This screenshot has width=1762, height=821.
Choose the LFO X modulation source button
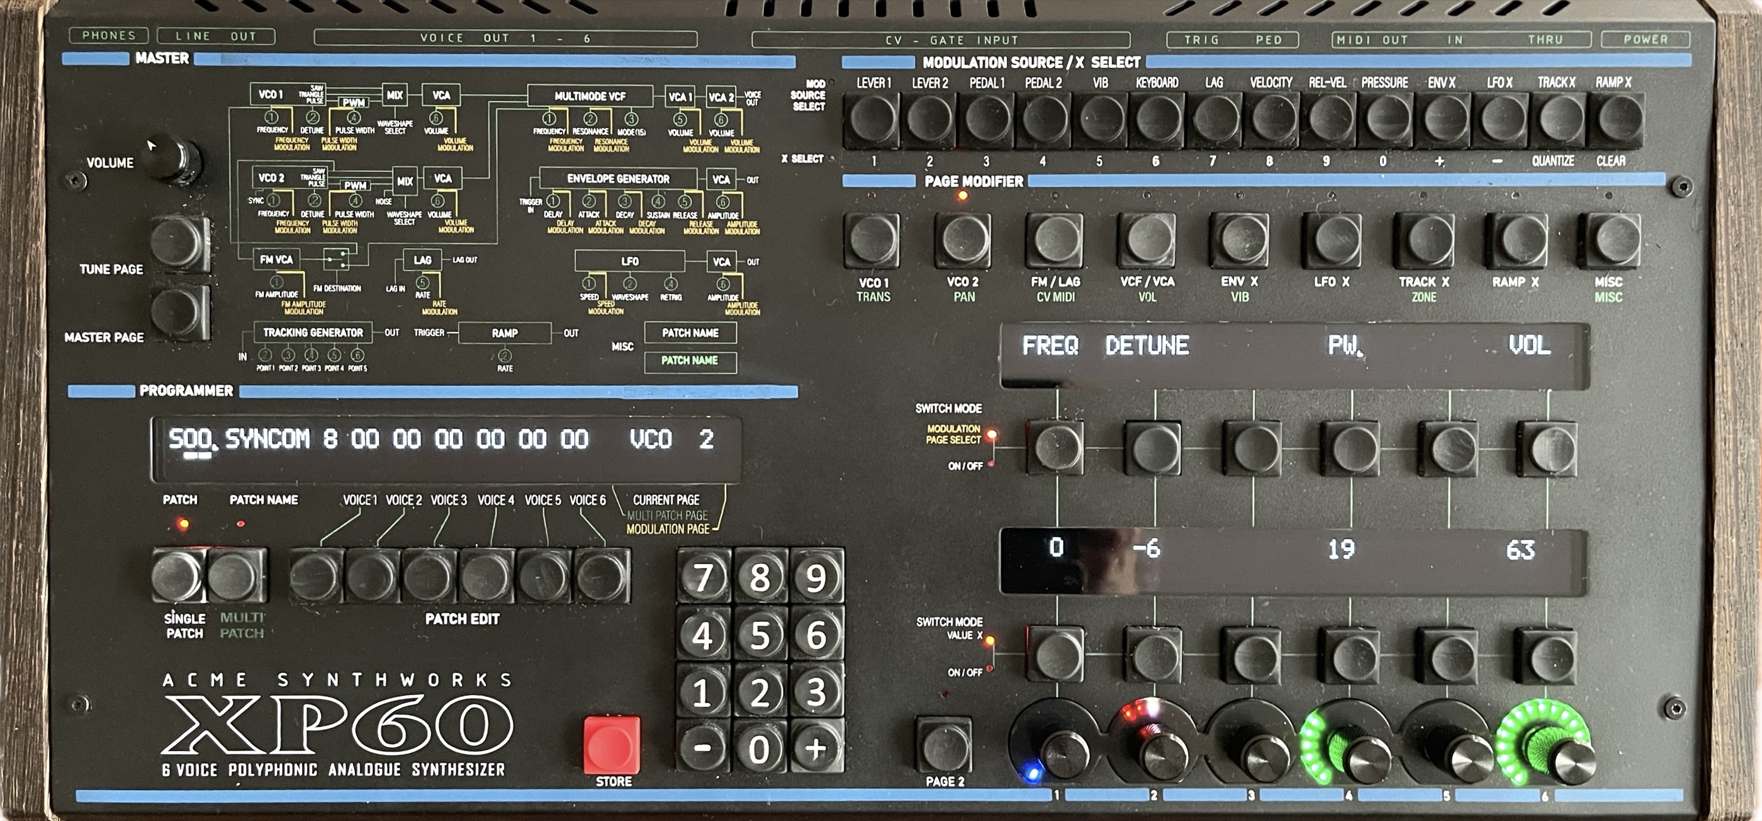[1501, 120]
